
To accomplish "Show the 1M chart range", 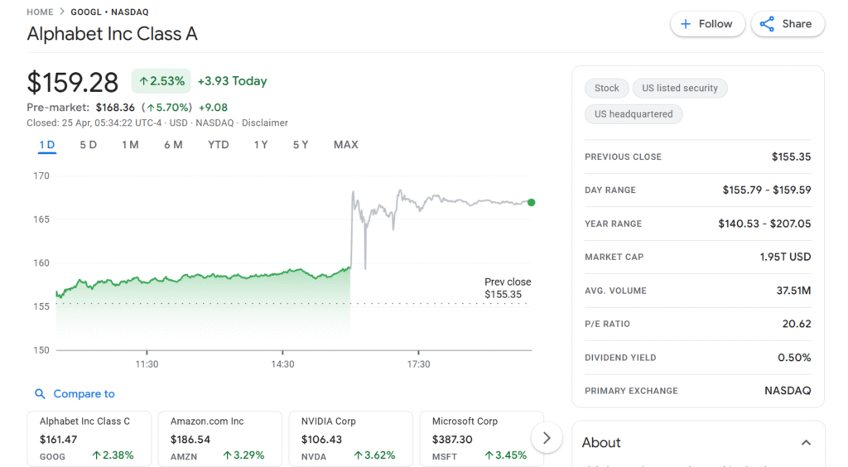I will coord(130,145).
